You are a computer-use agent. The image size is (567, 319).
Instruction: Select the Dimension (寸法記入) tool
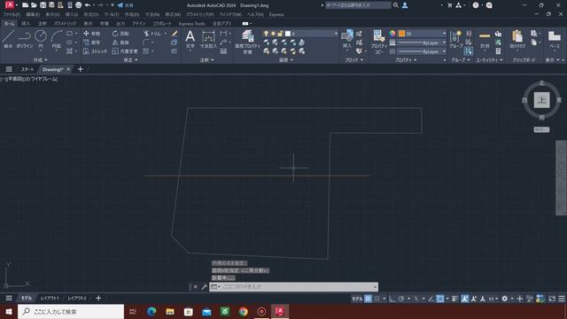208,39
